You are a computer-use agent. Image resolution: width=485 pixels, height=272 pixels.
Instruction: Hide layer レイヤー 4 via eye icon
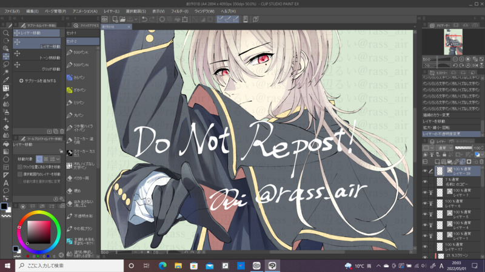tap(425, 225)
